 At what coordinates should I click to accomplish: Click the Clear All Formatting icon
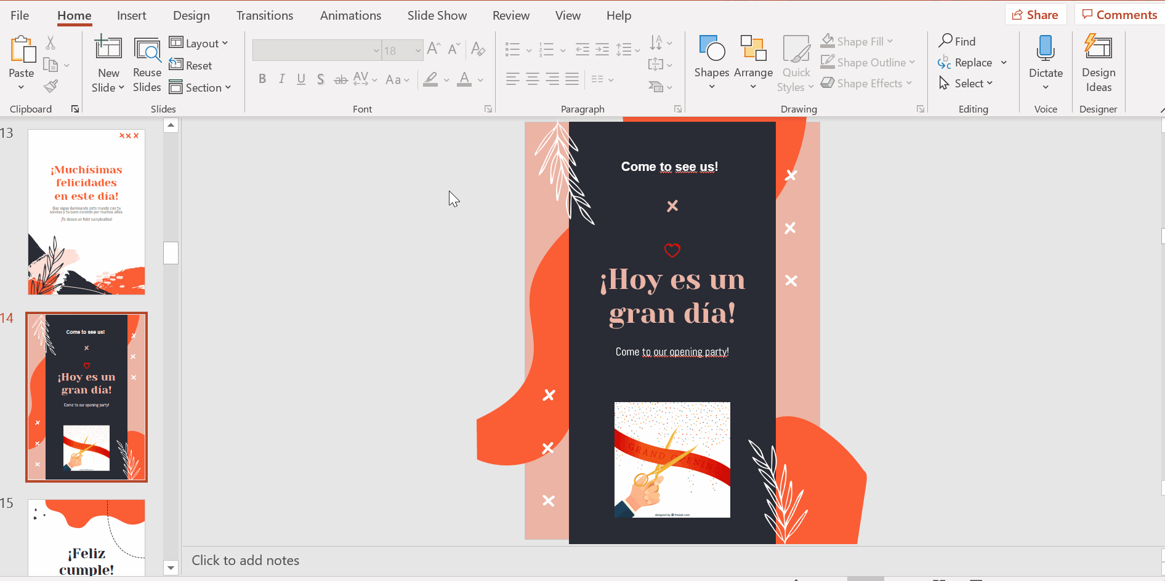coord(478,49)
